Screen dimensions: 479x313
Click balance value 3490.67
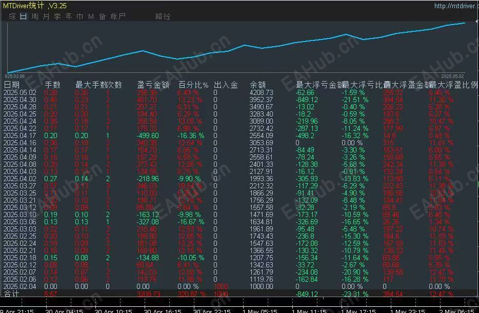(261, 107)
